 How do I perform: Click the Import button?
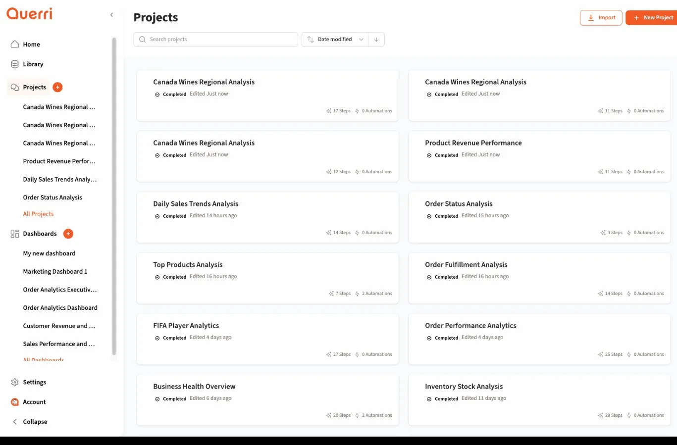(x=601, y=17)
